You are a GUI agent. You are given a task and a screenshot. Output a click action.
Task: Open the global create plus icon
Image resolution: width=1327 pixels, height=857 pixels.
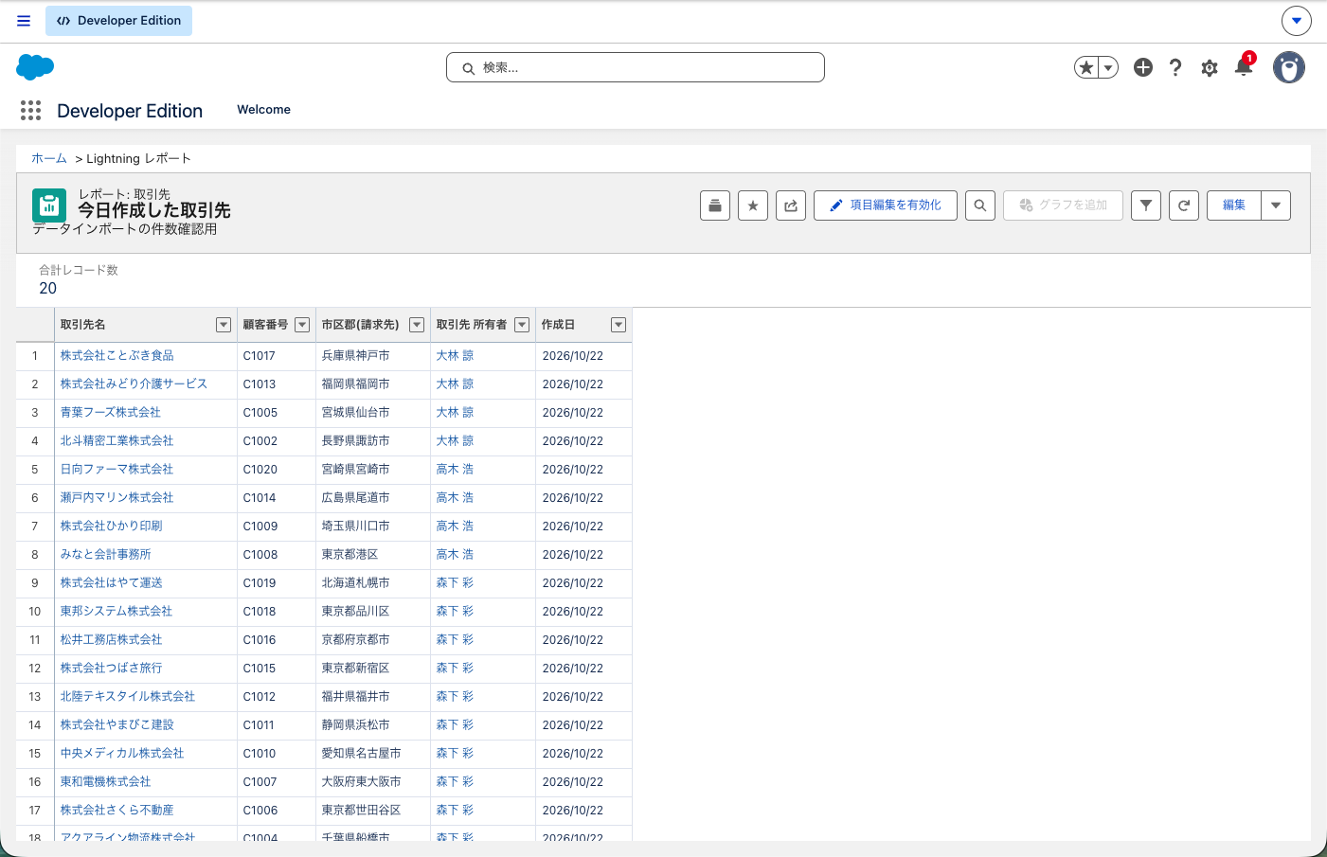[1143, 67]
